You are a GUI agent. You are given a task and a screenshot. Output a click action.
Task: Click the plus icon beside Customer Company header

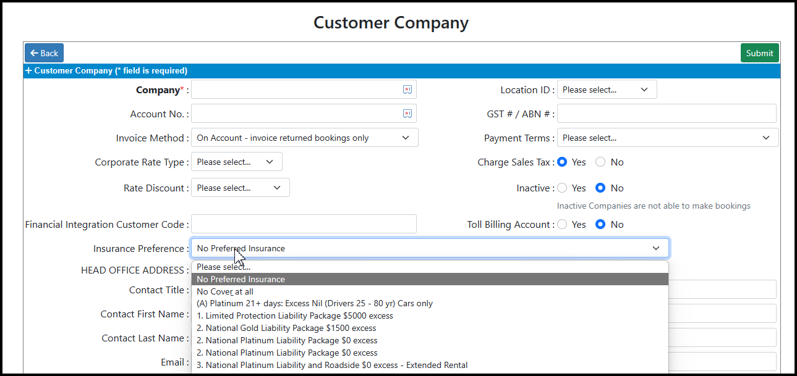click(28, 70)
